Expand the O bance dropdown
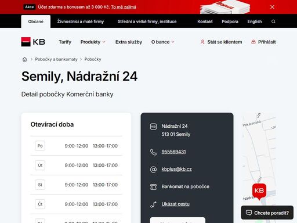This screenshot has height=223, width=297. [163, 42]
